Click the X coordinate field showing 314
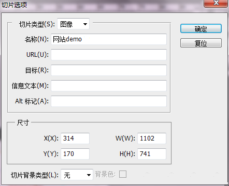 point(75,138)
